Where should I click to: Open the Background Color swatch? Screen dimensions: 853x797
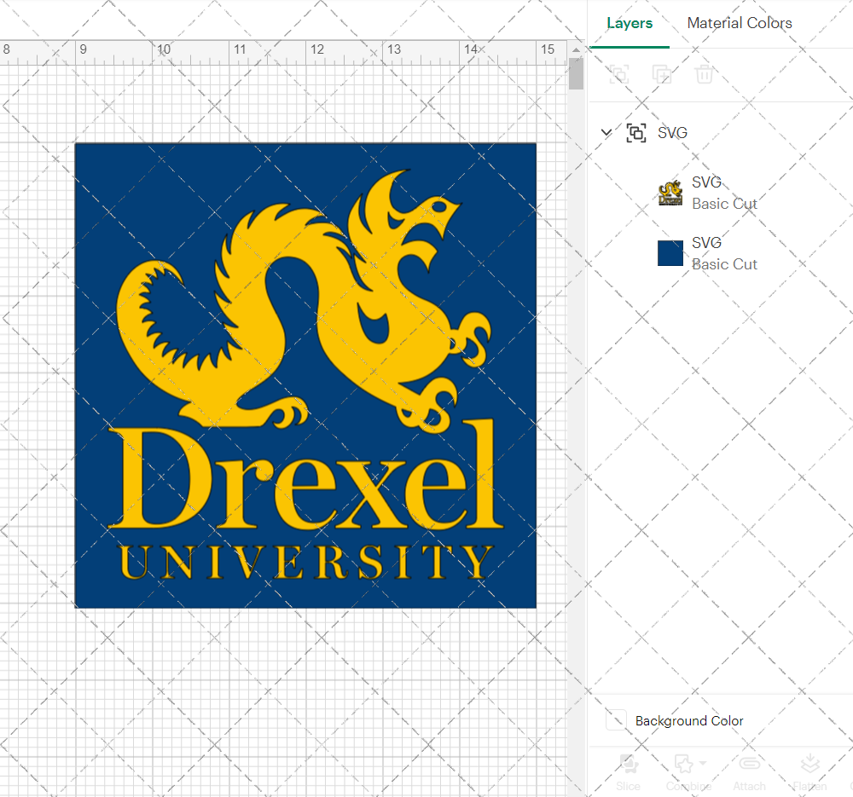pyautogui.click(x=617, y=720)
